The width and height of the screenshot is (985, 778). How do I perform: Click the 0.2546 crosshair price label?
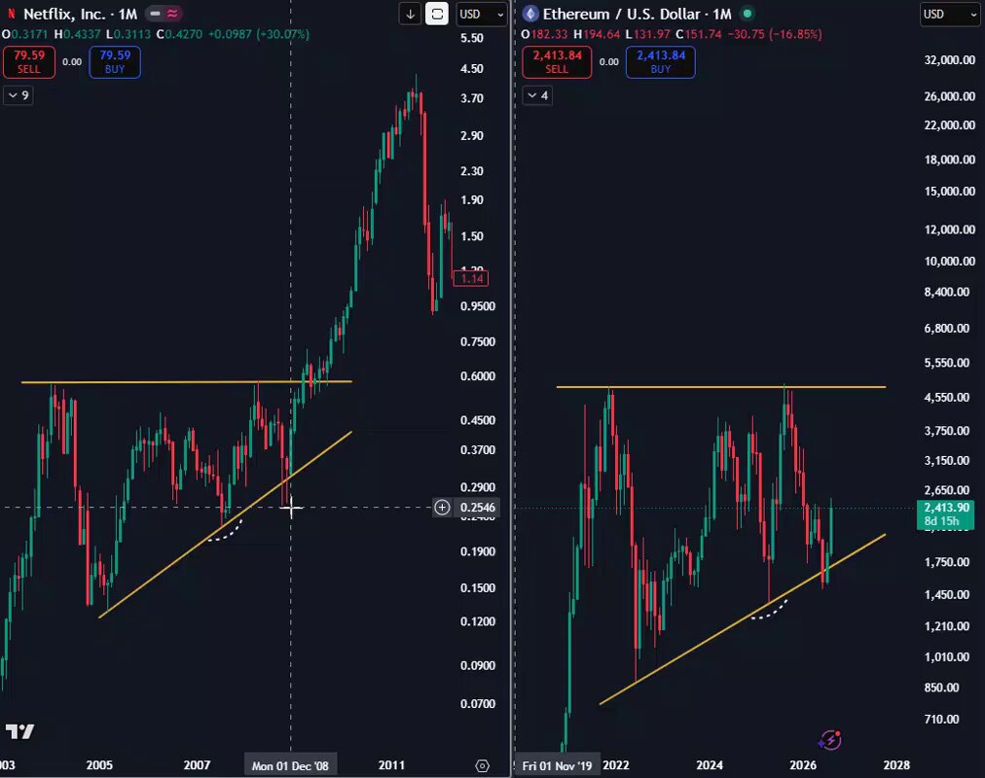[x=478, y=507]
